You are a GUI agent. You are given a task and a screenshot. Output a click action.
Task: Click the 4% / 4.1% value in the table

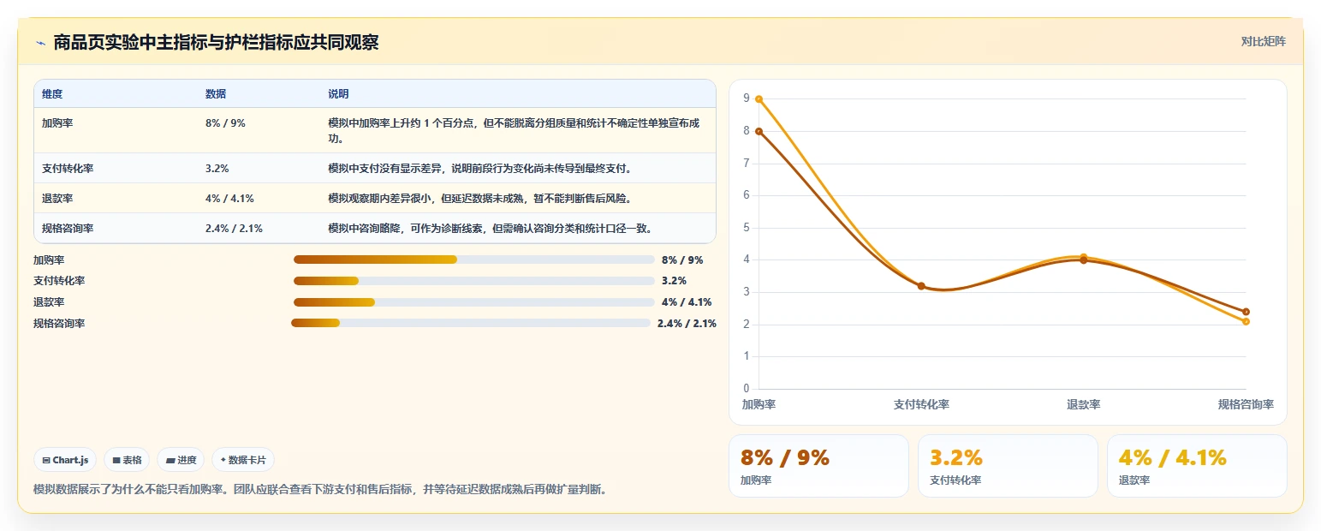coord(229,199)
